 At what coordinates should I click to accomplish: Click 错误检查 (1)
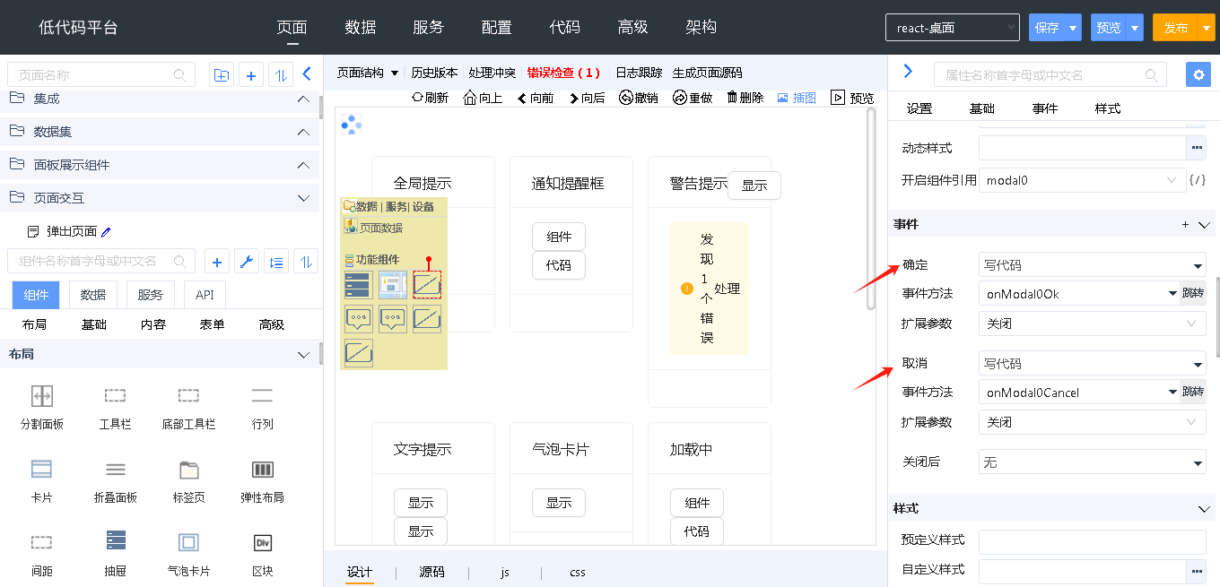(x=563, y=73)
